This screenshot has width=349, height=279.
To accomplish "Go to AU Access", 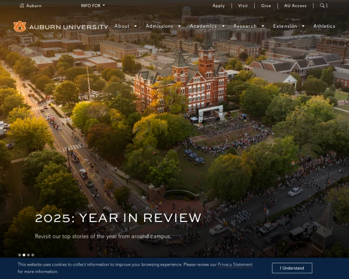I will point(295,6).
